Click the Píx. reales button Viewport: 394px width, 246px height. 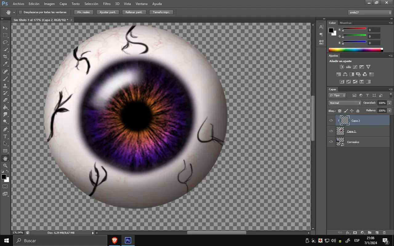tap(83, 12)
